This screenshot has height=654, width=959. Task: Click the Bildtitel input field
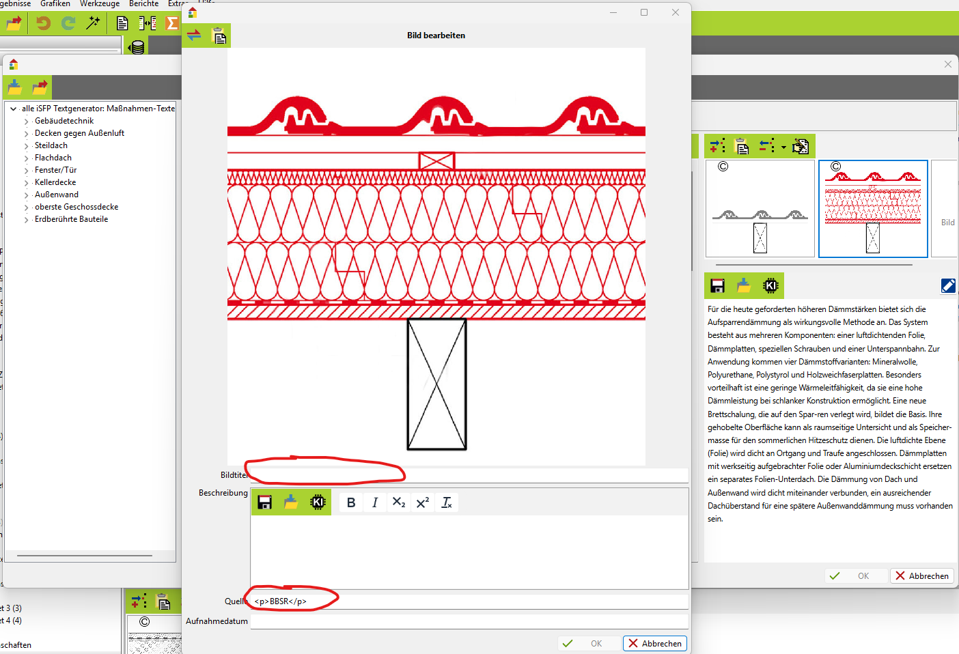point(469,475)
